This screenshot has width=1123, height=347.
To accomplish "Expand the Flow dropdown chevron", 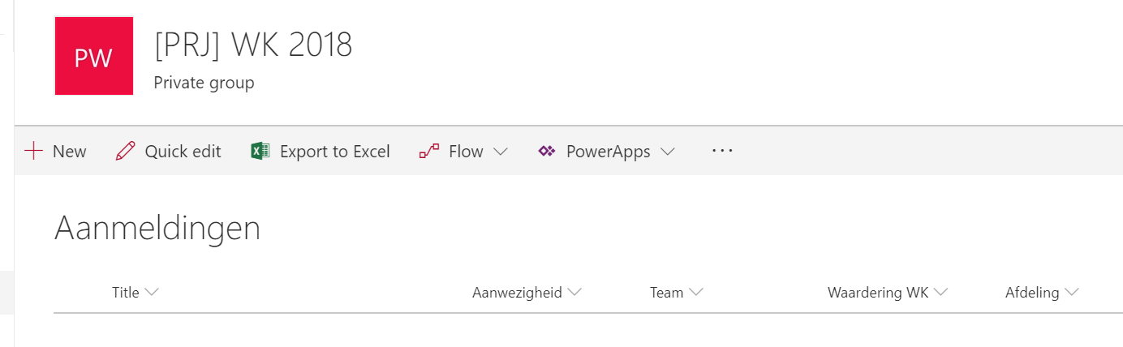I will click(500, 152).
